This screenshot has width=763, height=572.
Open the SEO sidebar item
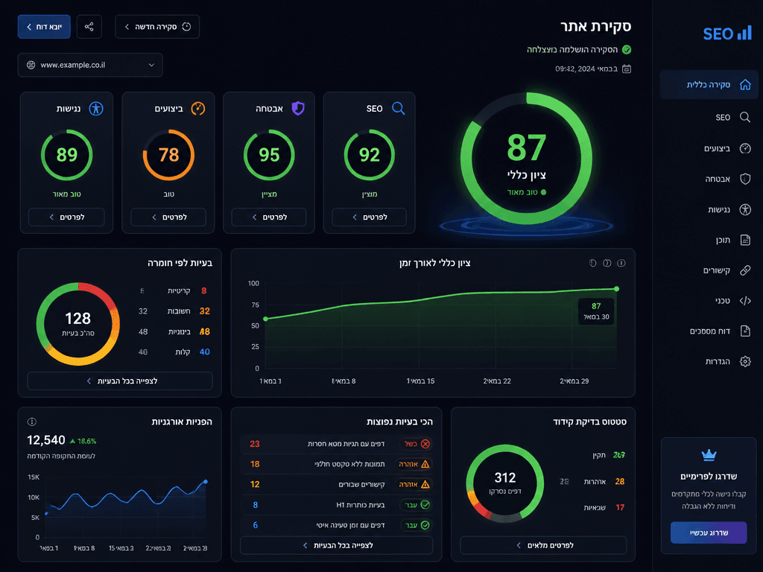723,117
